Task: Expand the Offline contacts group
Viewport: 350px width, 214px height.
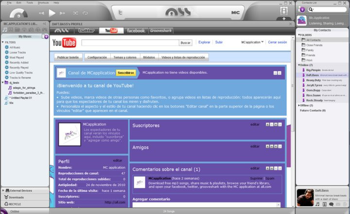Action: (299, 105)
